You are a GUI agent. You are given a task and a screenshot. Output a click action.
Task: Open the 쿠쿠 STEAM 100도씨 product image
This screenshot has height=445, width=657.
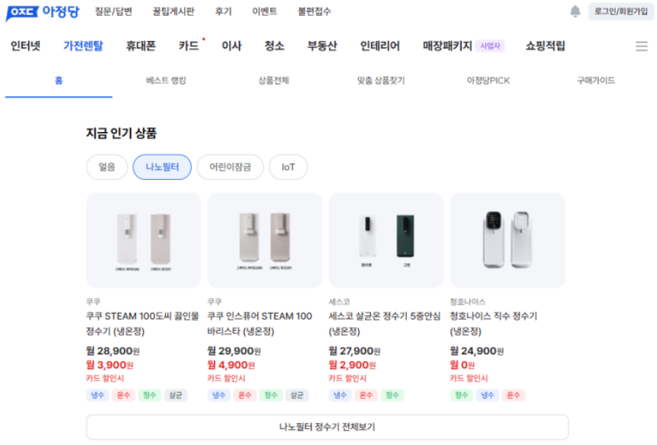144,240
